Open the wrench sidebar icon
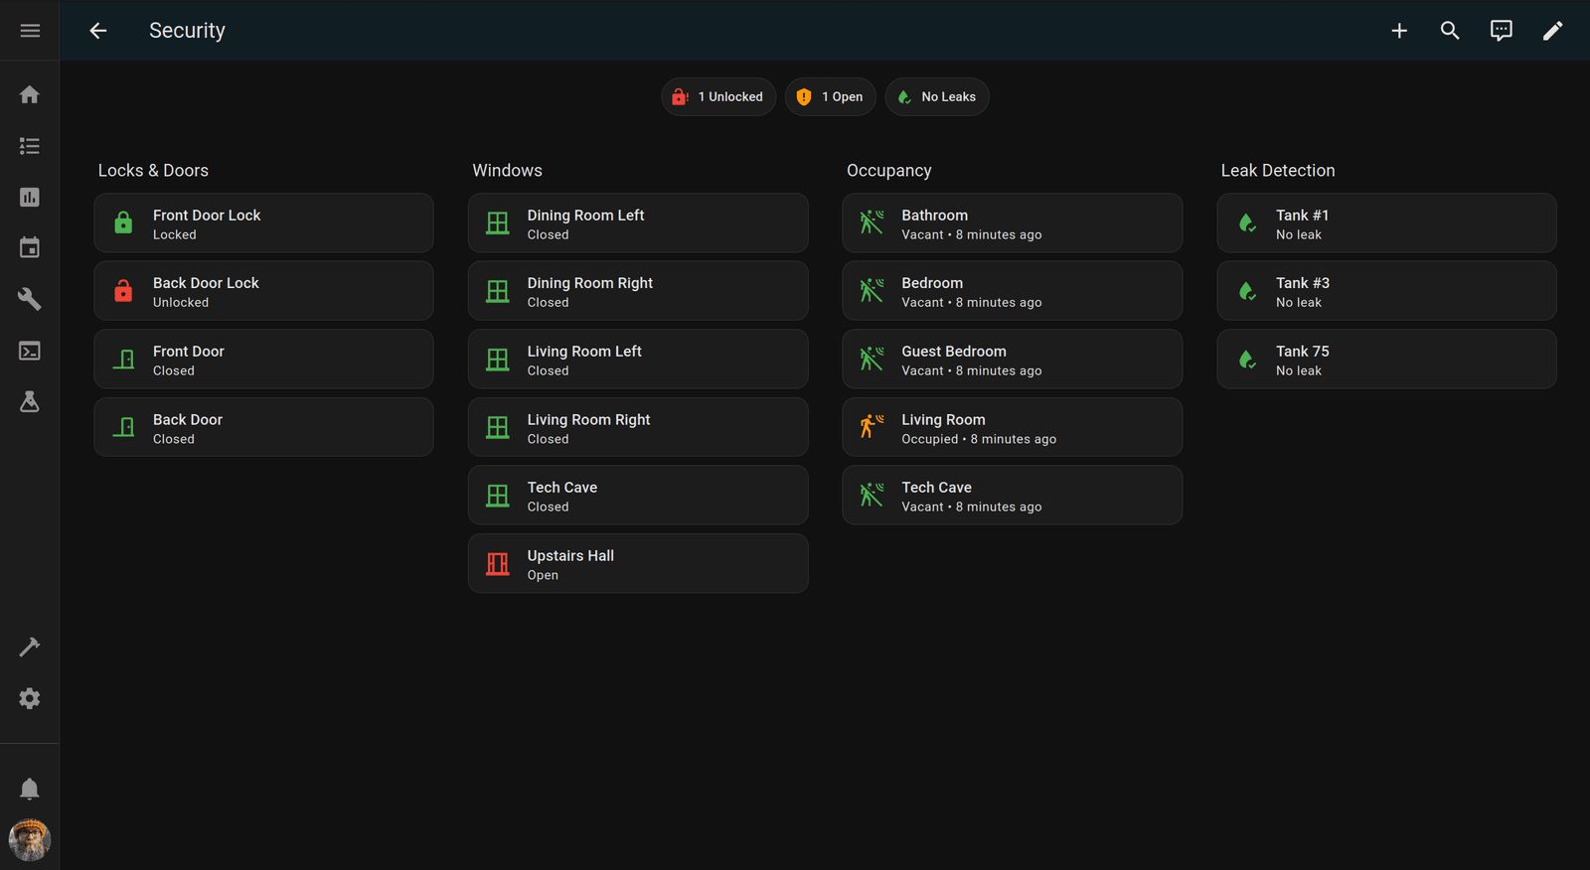Image resolution: width=1590 pixels, height=870 pixels. click(30, 299)
